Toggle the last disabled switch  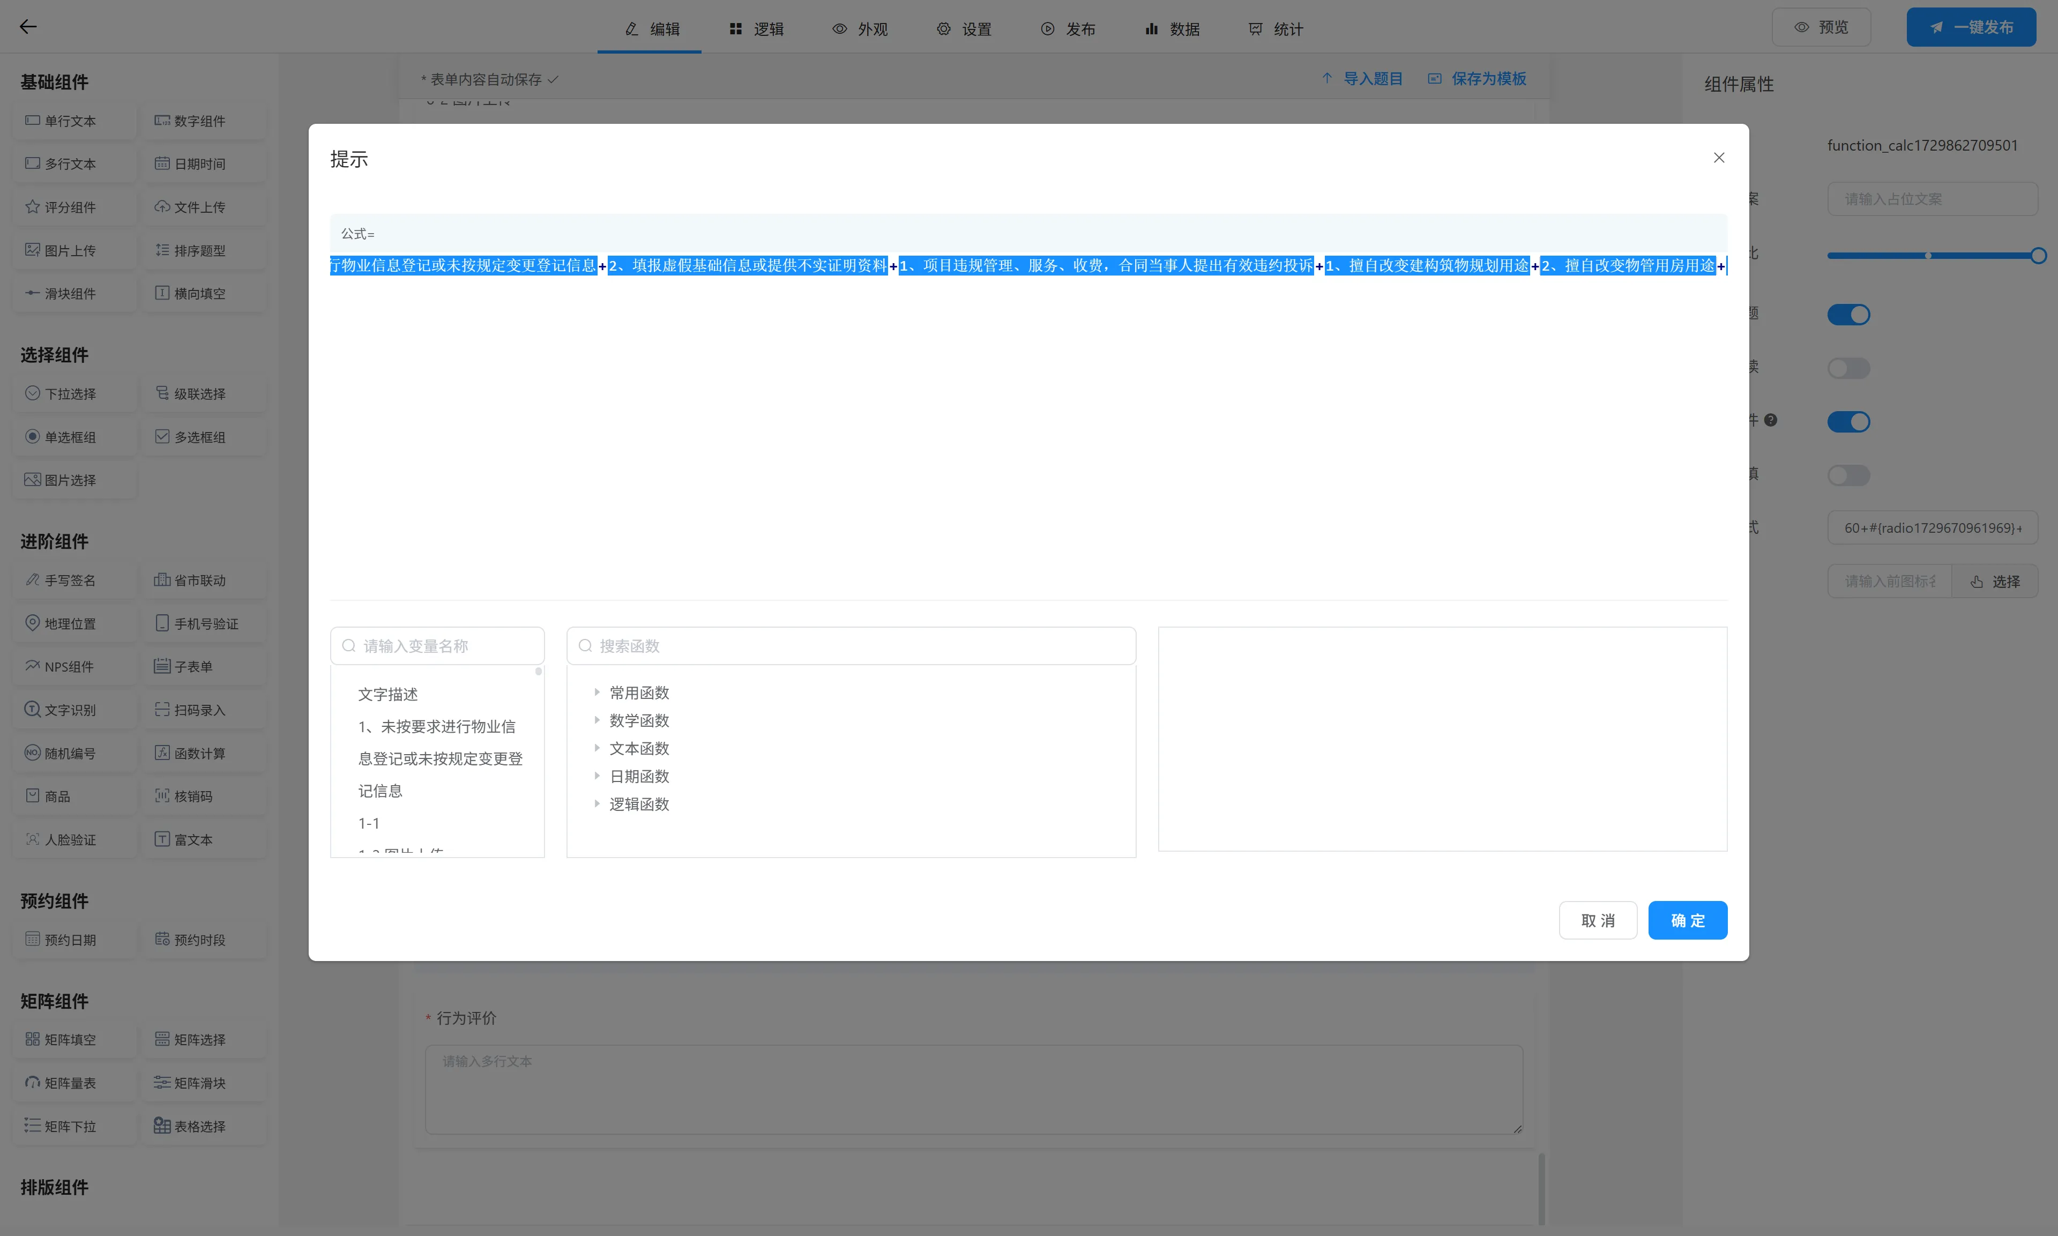click(x=1848, y=475)
